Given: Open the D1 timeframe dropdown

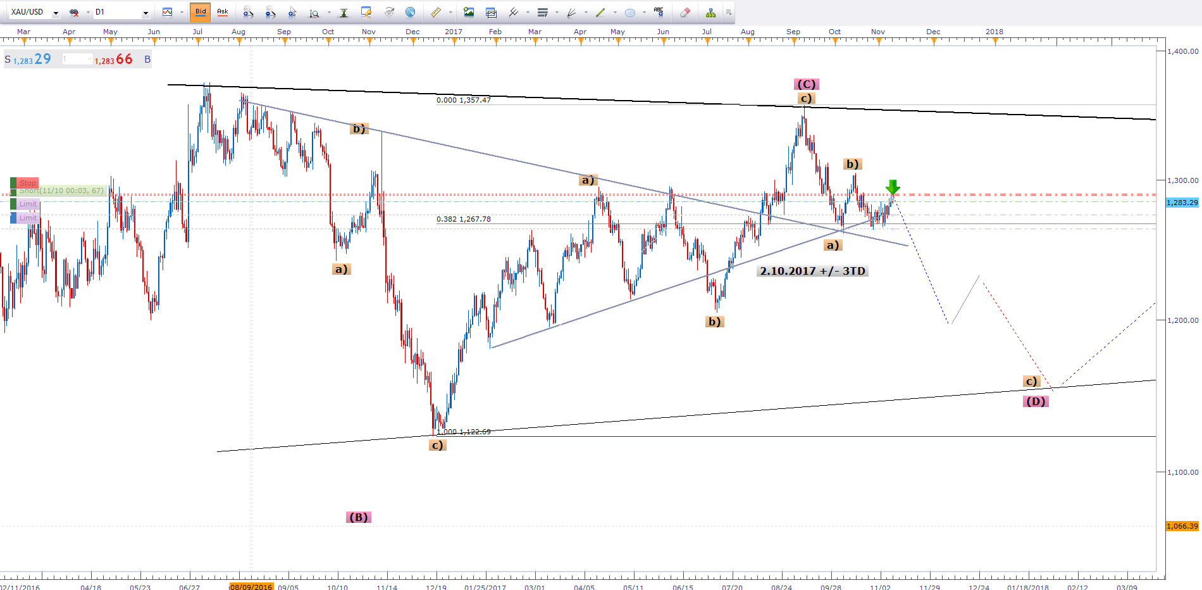Looking at the screenshot, I should coord(146,13).
